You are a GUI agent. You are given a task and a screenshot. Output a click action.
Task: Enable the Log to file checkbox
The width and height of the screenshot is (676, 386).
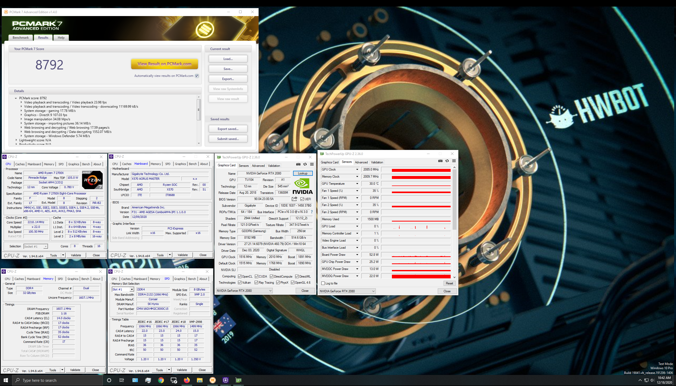pyautogui.click(x=323, y=283)
